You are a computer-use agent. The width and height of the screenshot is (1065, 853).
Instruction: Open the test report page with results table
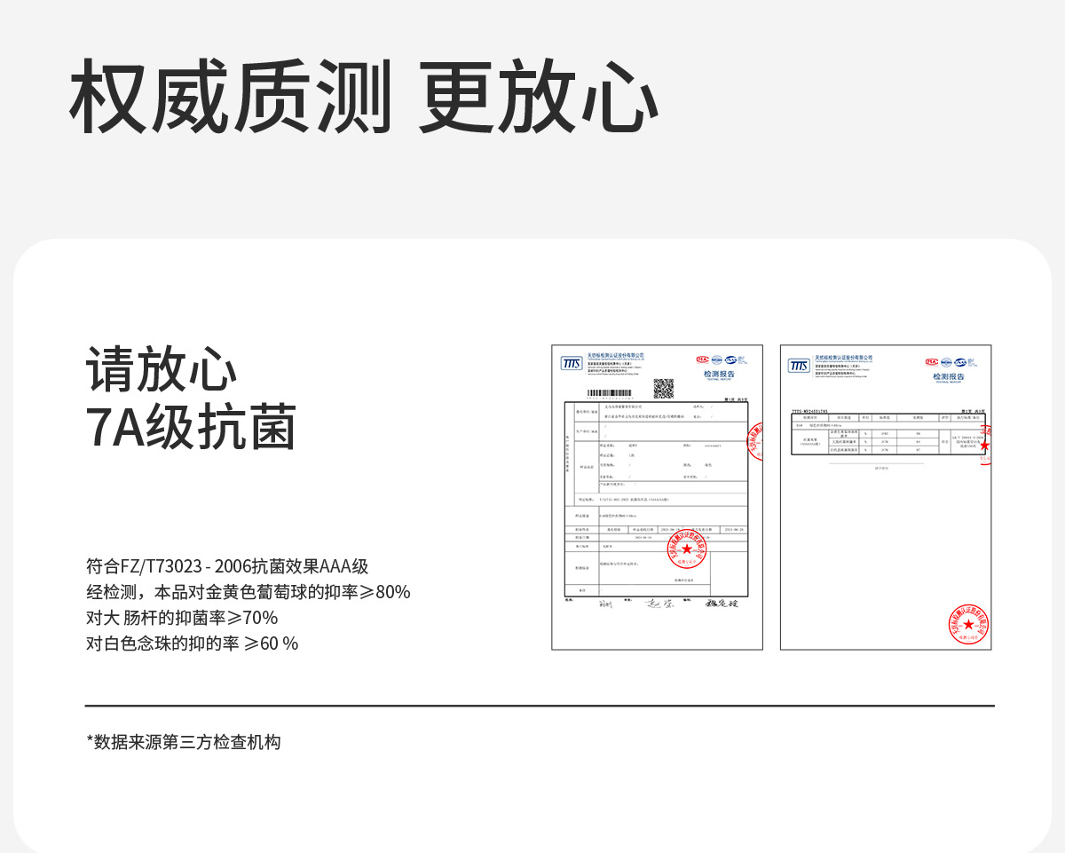[x=886, y=497]
